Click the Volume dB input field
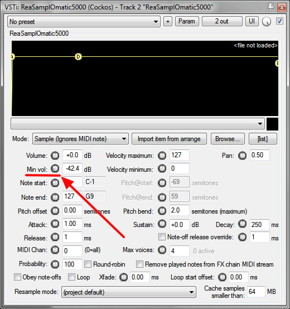This screenshot has height=309, width=290. [x=72, y=155]
